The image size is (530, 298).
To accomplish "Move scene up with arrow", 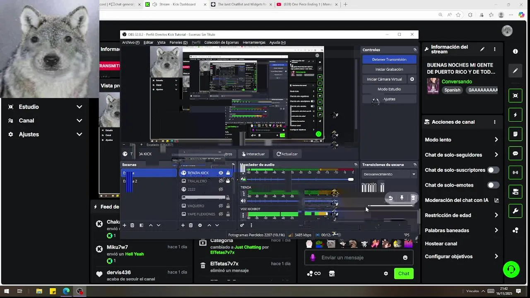I will click(151, 225).
